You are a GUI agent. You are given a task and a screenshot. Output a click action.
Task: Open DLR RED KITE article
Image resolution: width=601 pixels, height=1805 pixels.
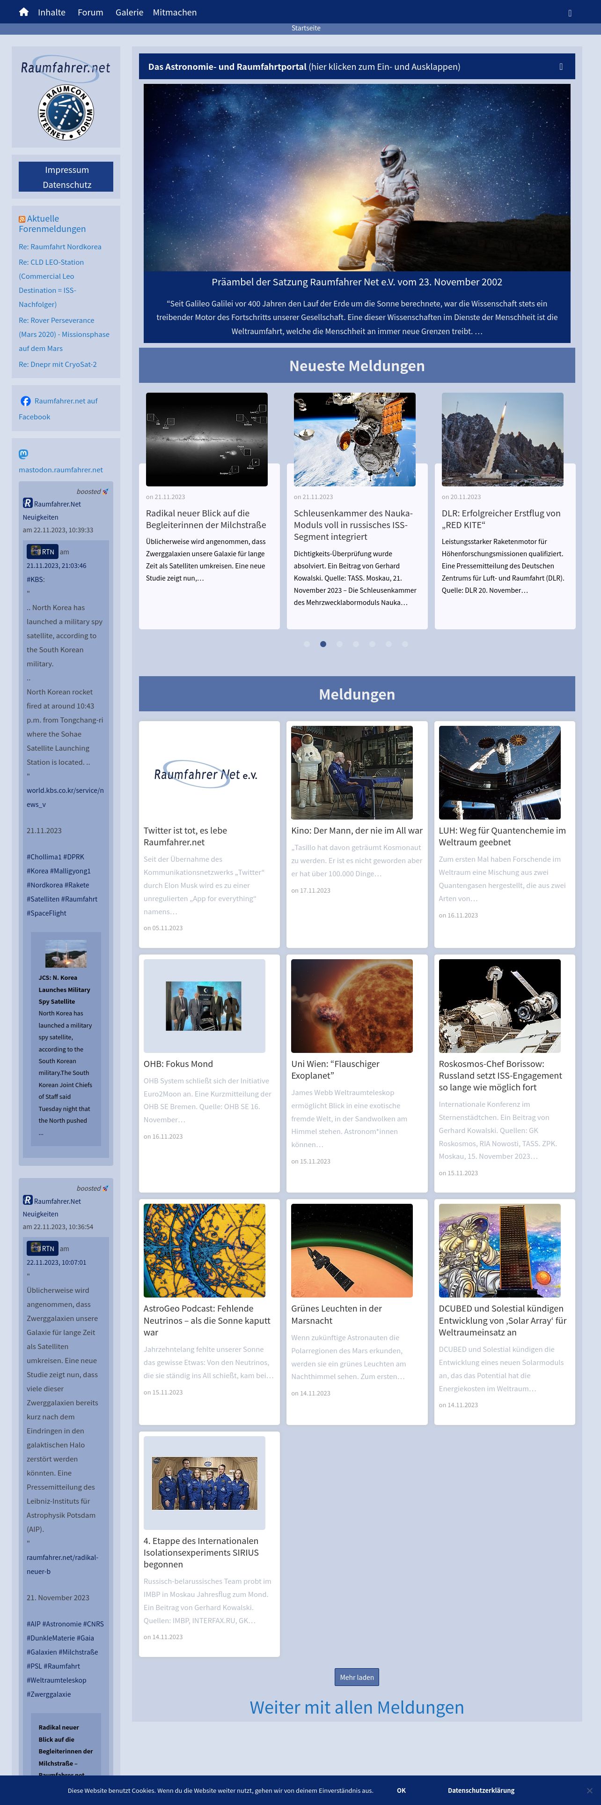click(x=501, y=519)
